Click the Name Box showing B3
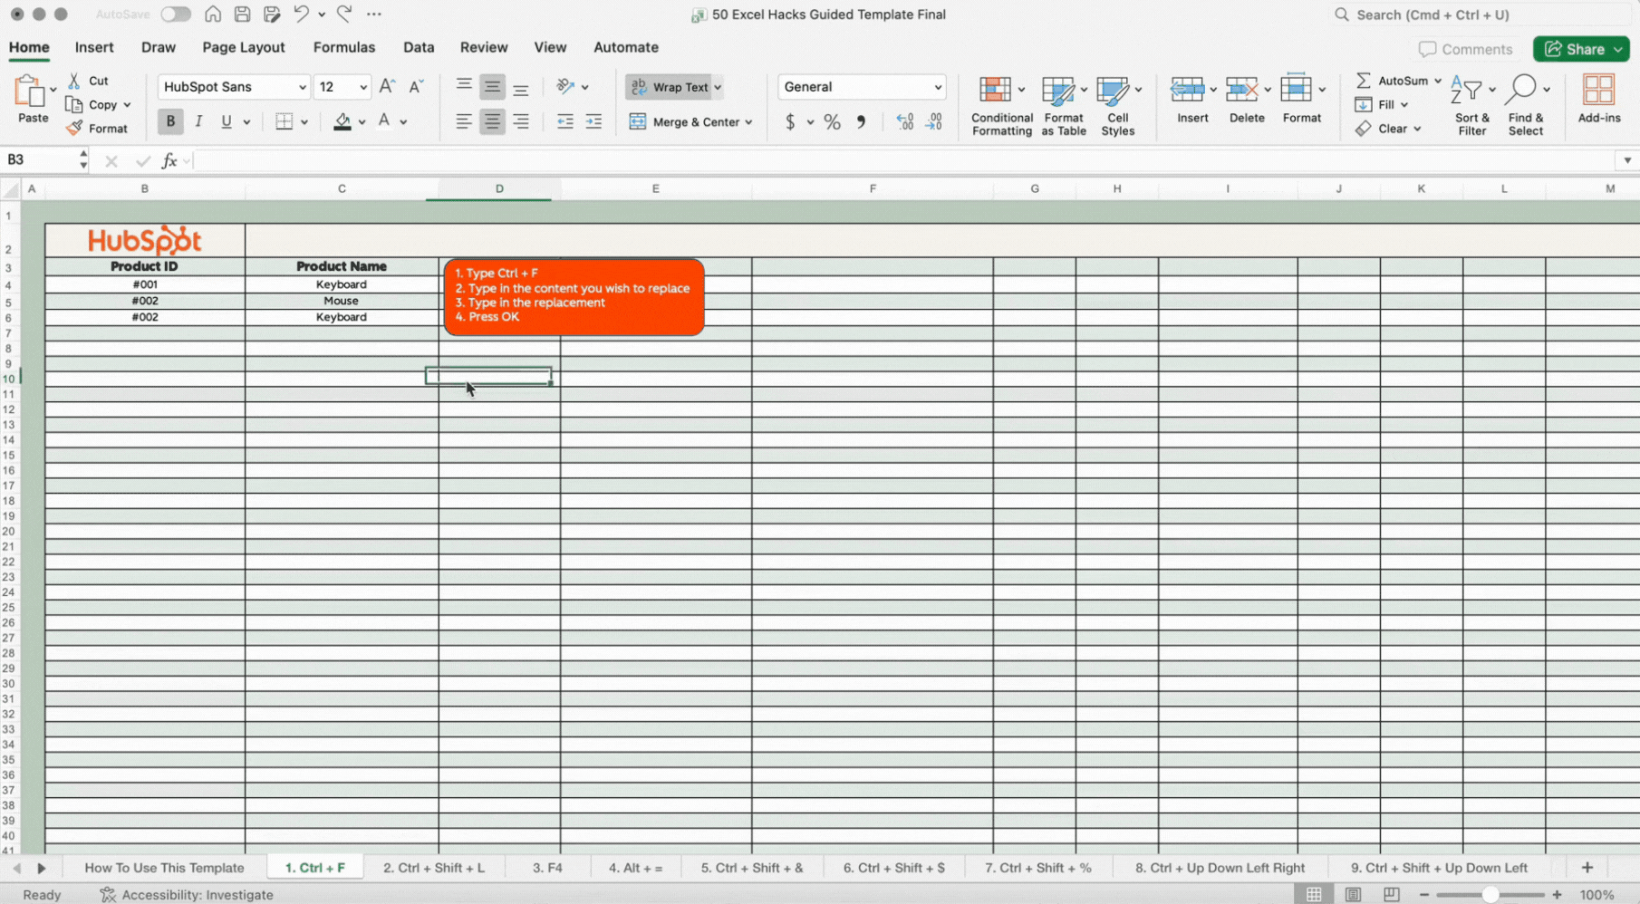Image resolution: width=1640 pixels, height=904 pixels. click(36, 160)
